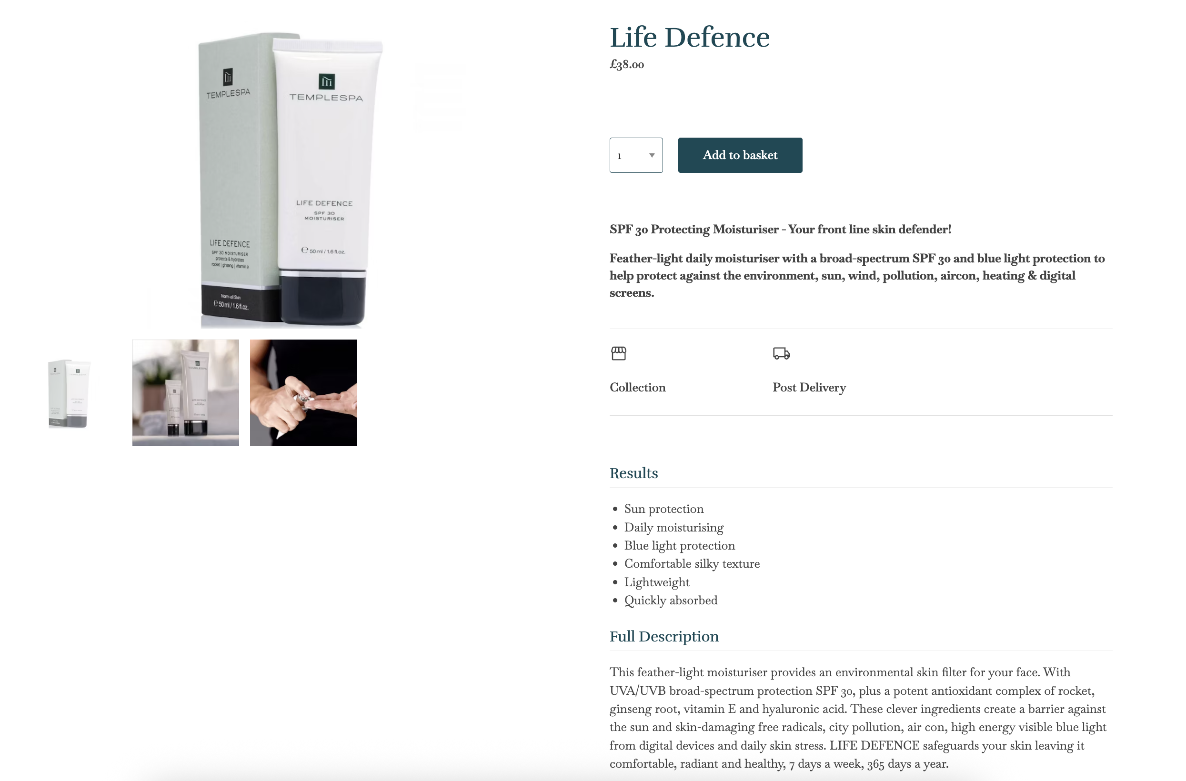Click the quantity dropdown arrow
The height and width of the screenshot is (781, 1186).
point(651,155)
